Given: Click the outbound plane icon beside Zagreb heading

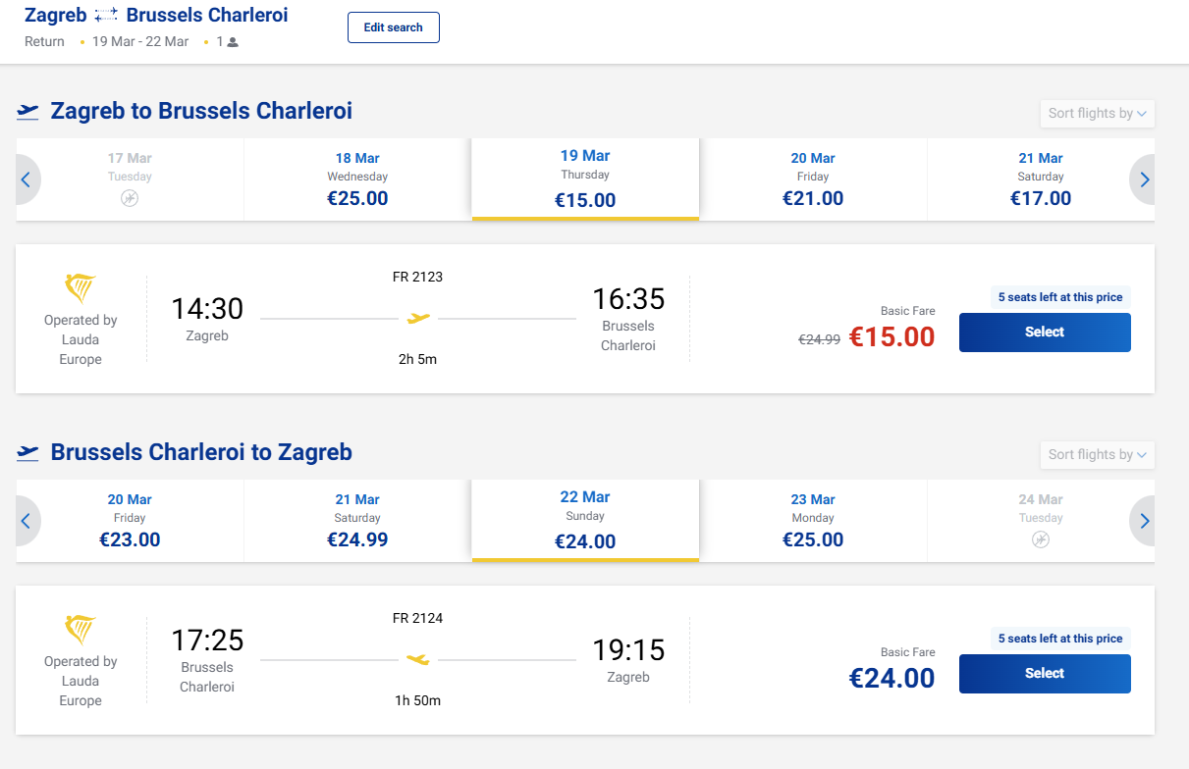Looking at the screenshot, I should [x=27, y=111].
